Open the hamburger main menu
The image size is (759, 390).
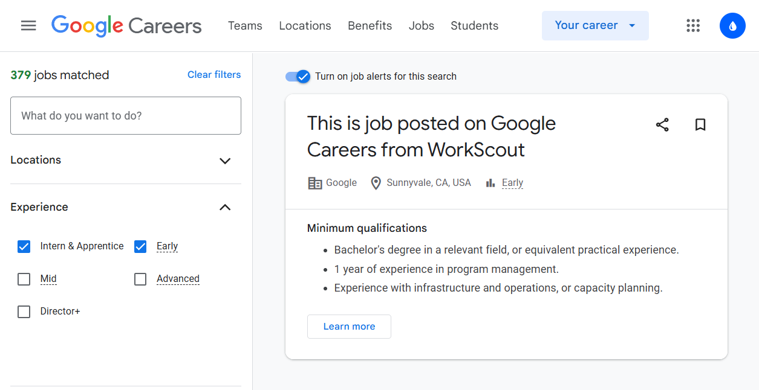(x=28, y=25)
